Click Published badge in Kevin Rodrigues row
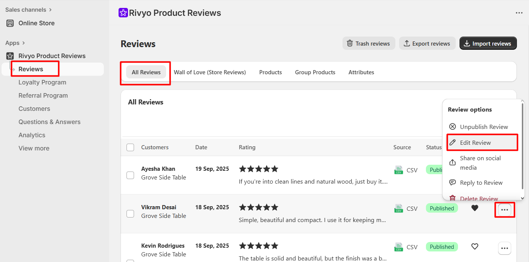Viewport: 529px width, 262px height. [x=442, y=247]
